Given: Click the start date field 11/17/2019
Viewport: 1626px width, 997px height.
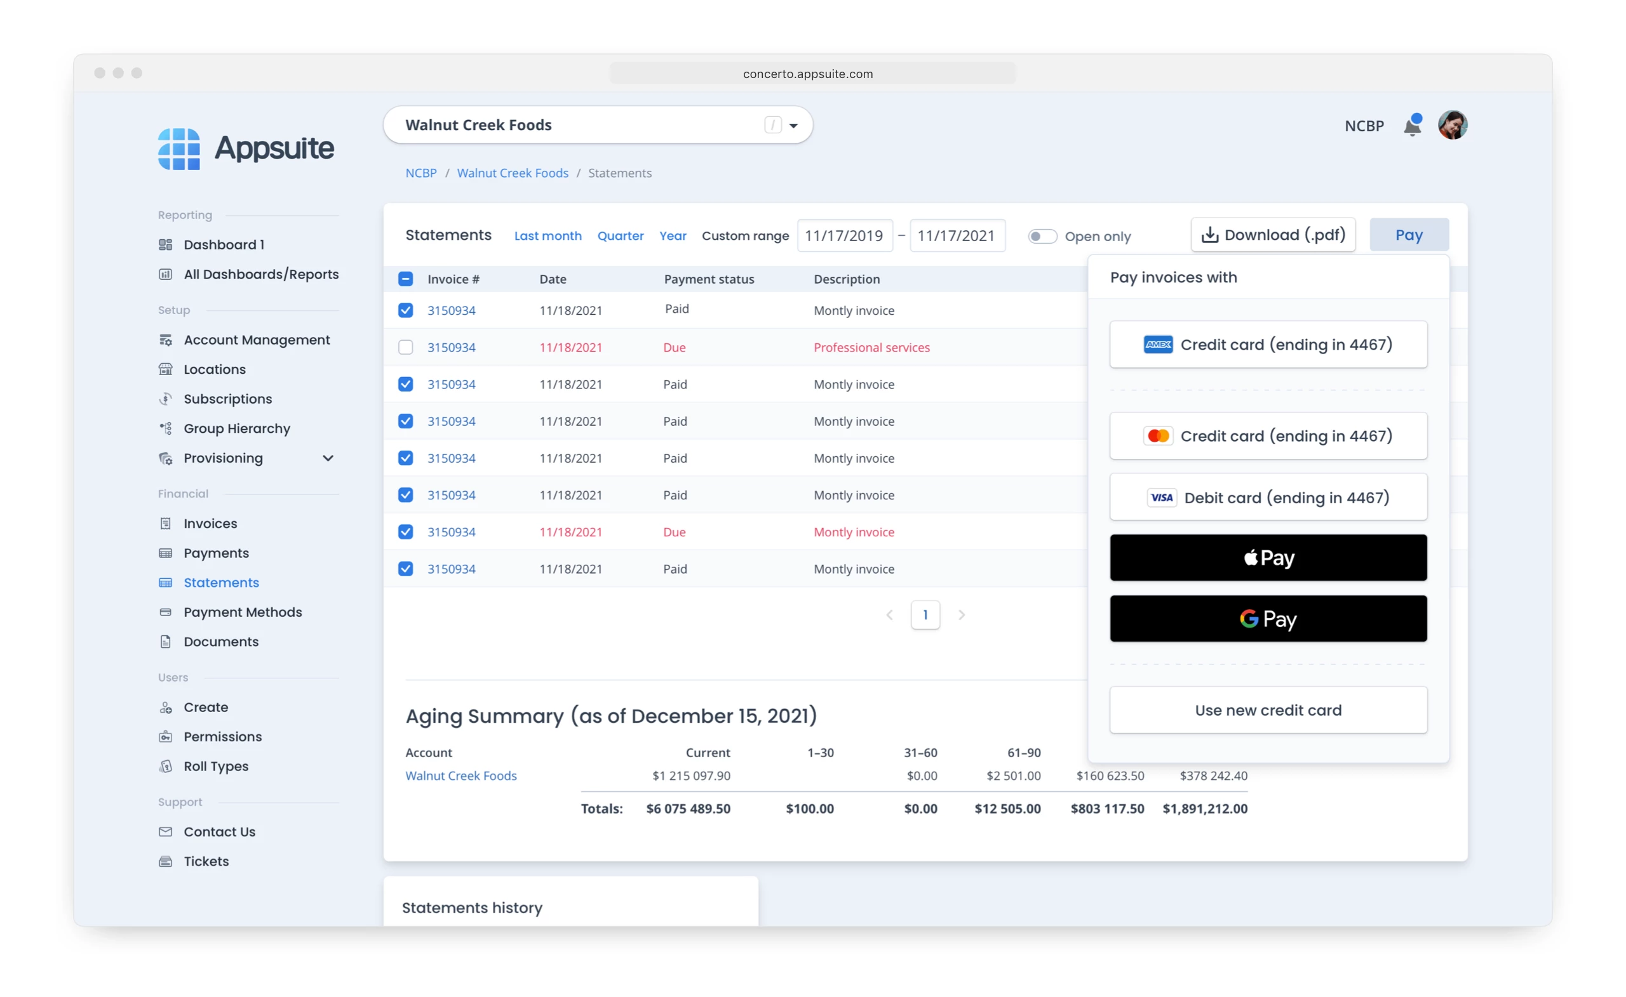Looking at the screenshot, I should (844, 235).
